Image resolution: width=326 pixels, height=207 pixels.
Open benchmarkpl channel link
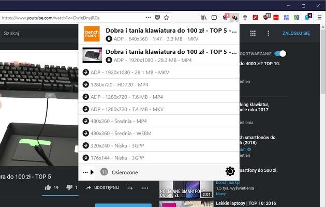click(x=228, y=183)
